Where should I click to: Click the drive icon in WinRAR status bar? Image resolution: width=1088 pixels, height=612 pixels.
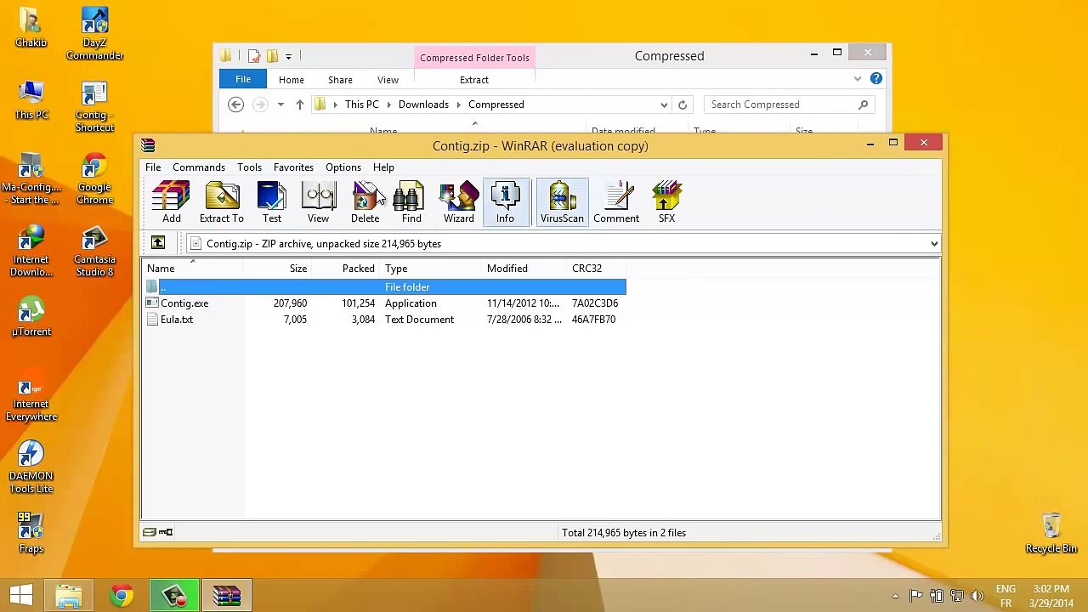(150, 533)
